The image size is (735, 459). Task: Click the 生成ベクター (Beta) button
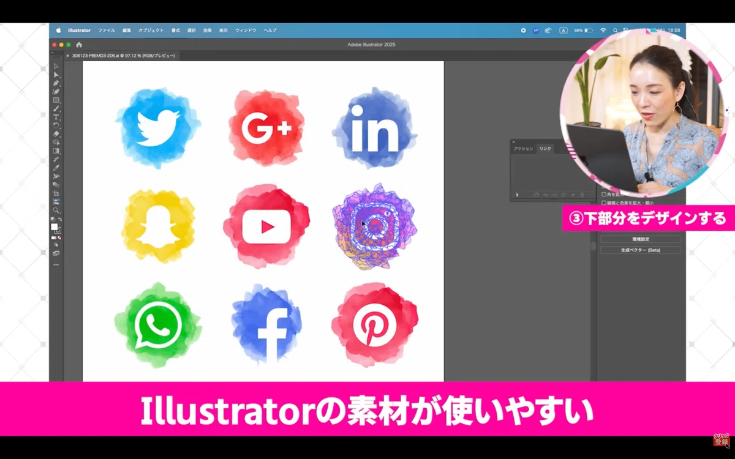(x=640, y=250)
